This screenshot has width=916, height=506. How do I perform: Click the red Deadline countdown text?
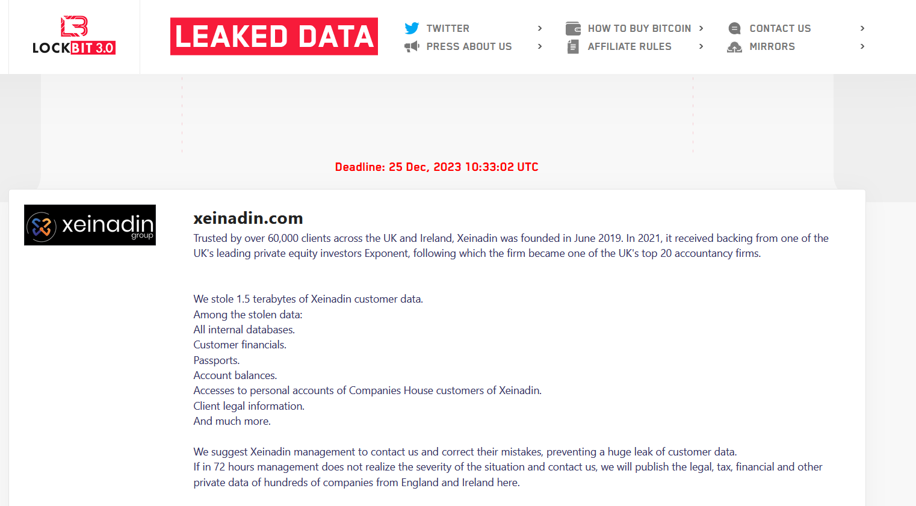click(x=436, y=167)
